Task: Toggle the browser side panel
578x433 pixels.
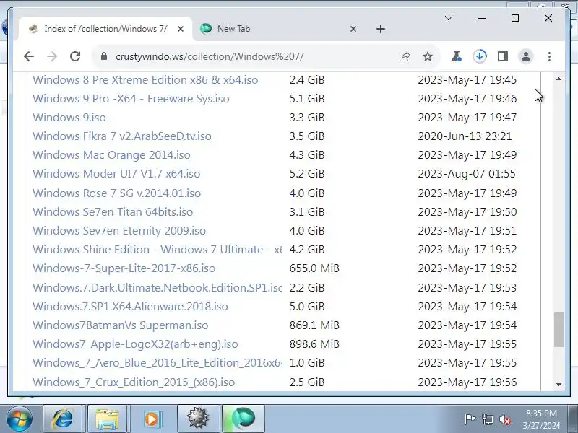Action: [x=503, y=56]
